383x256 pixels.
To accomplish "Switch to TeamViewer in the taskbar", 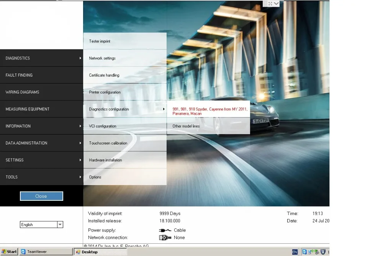I will point(46,252).
